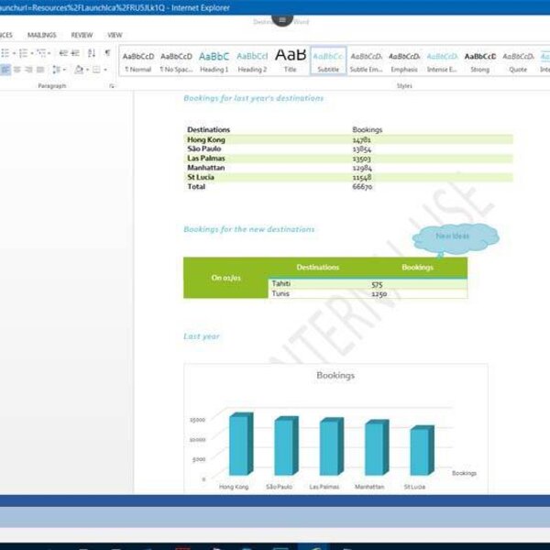Apply the Title style
This screenshot has height=550, width=550.
click(291, 61)
